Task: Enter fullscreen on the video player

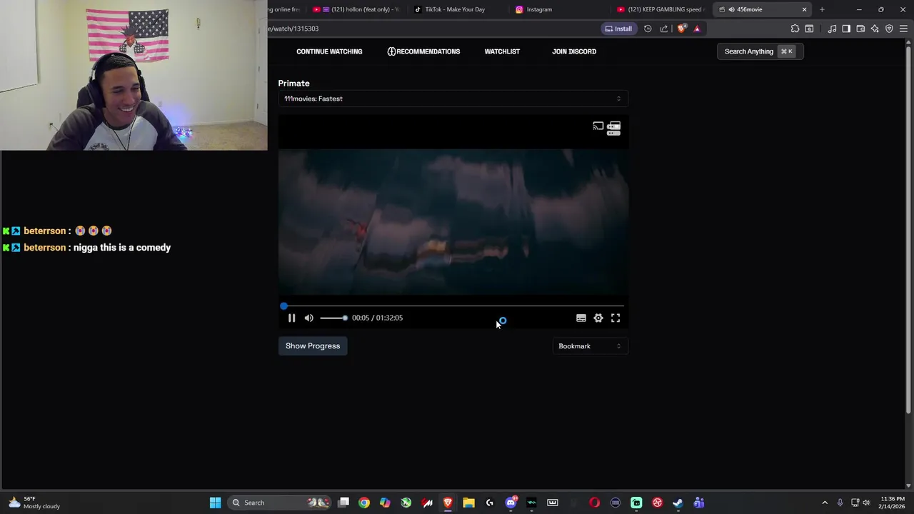Action: 616,318
